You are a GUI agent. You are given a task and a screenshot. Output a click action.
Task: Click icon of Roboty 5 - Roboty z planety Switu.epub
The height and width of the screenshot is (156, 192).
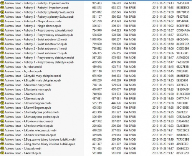coord(2,17)
